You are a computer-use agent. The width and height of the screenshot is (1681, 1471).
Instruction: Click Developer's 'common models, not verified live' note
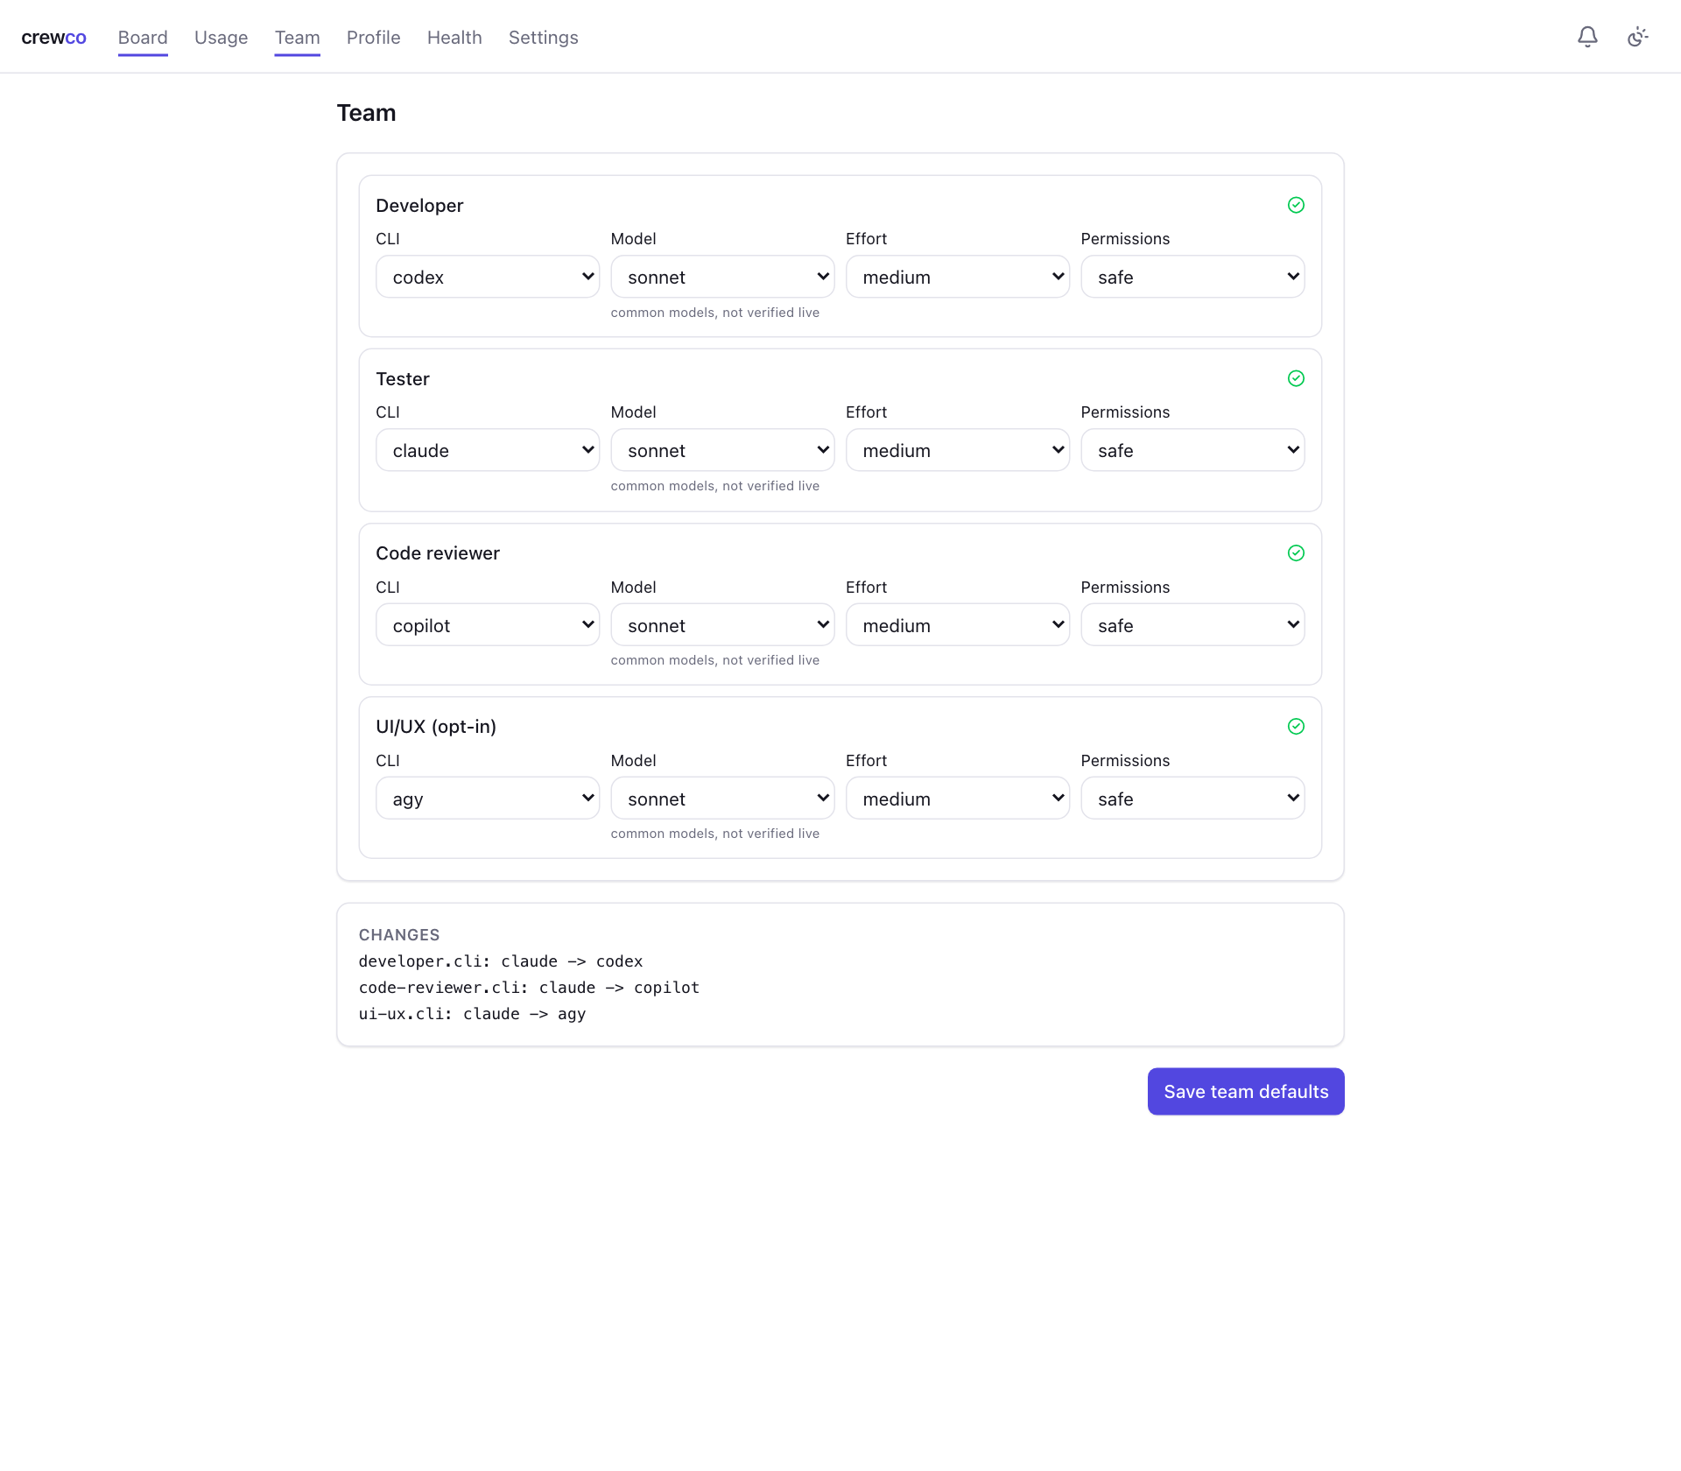(715, 313)
